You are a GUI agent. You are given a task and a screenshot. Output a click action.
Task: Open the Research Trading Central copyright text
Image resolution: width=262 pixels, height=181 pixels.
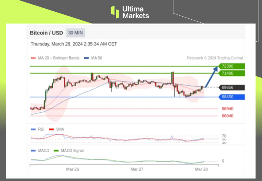click(x=215, y=58)
